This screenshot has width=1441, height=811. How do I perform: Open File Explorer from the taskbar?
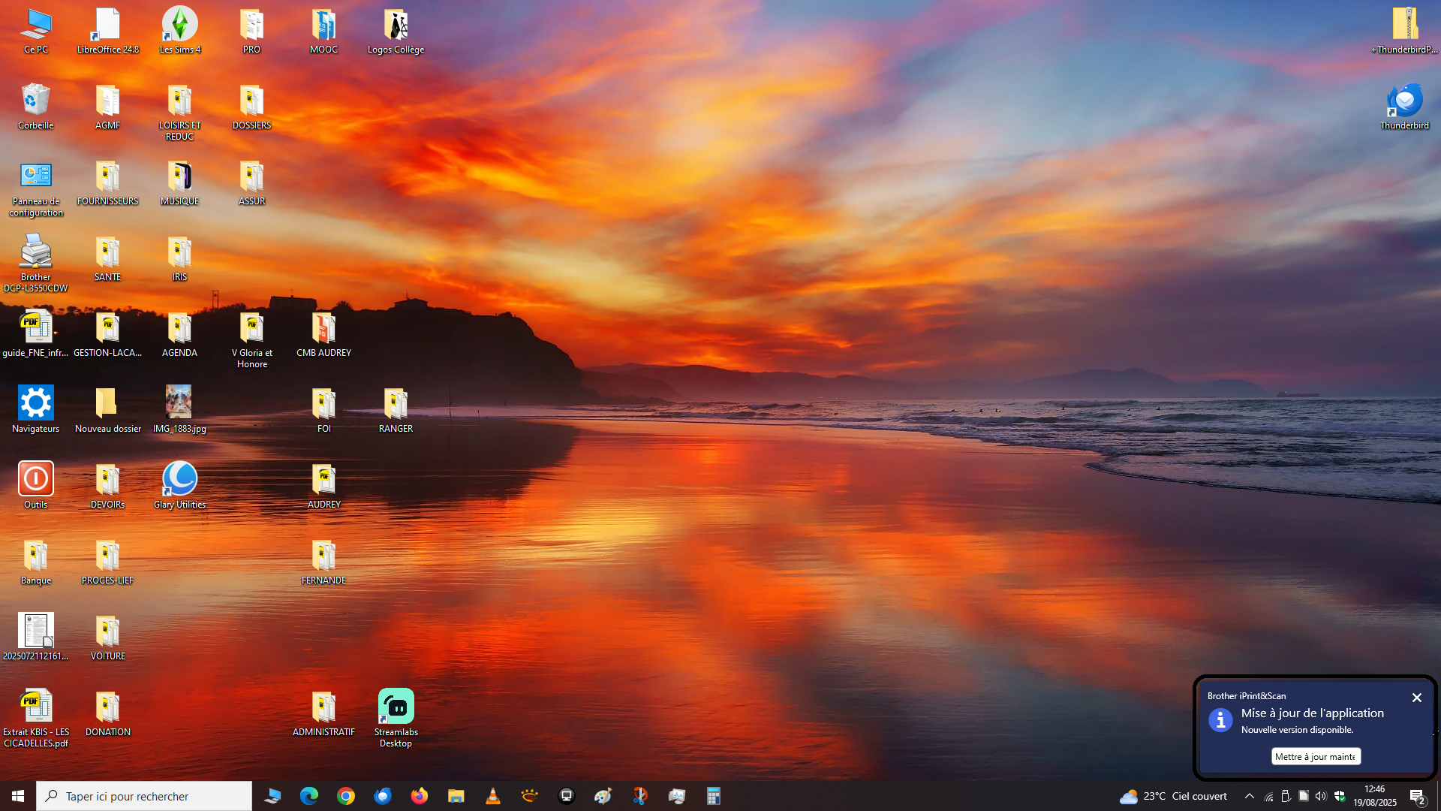(x=456, y=796)
